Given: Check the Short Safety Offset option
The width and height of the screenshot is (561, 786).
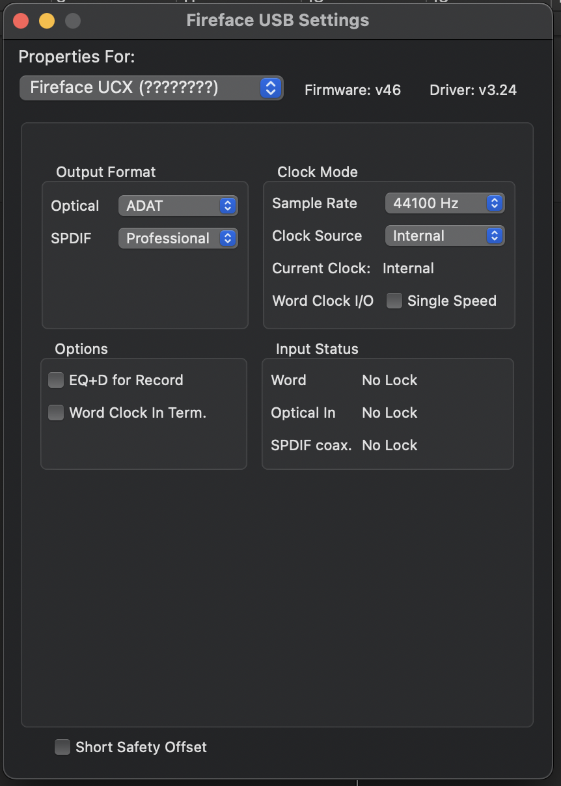Looking at the screenshot, I should click(x=62, y=747).
